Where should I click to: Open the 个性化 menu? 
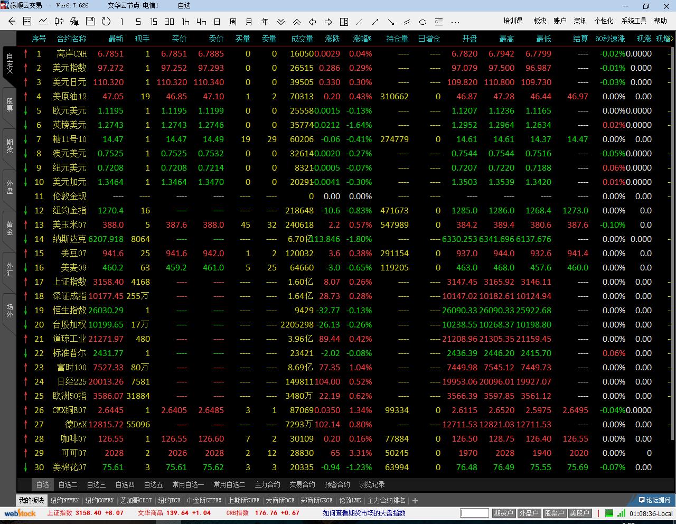click(604, 21)
